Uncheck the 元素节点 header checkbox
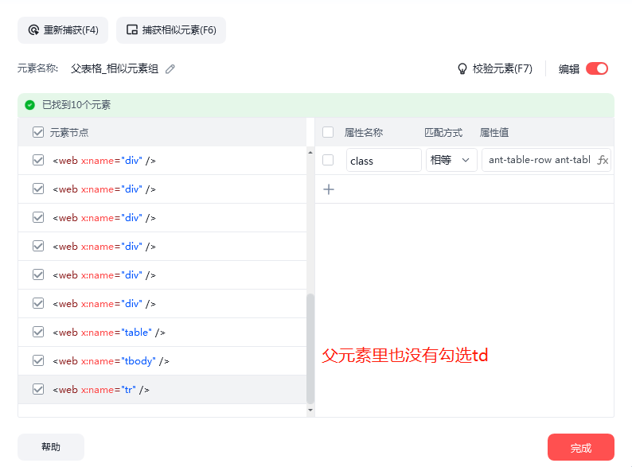 (x=38, y=132)
